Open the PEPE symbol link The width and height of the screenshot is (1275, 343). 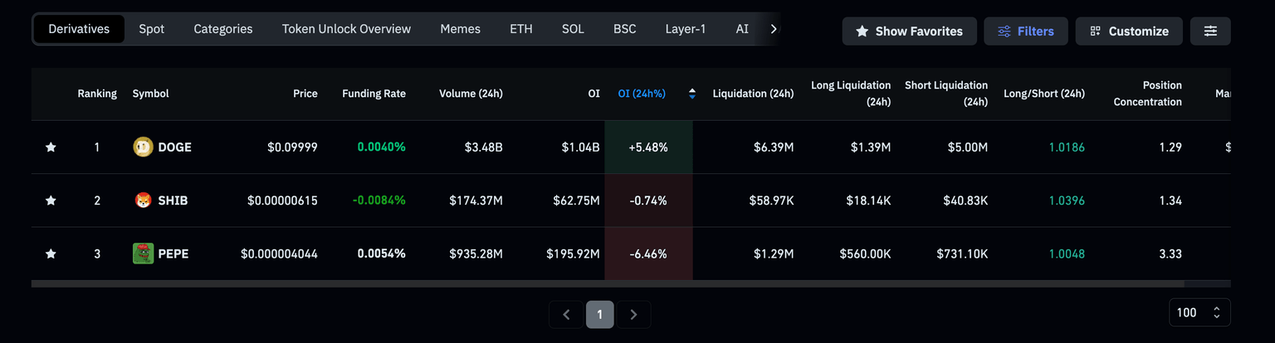[x=173, y=254]
